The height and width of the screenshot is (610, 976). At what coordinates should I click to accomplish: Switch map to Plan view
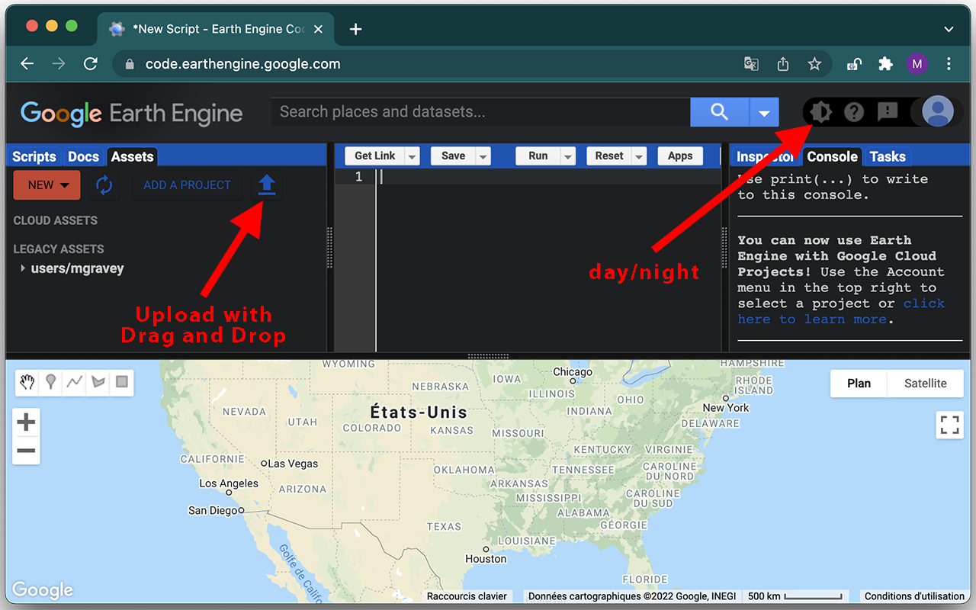pos(859,384)
